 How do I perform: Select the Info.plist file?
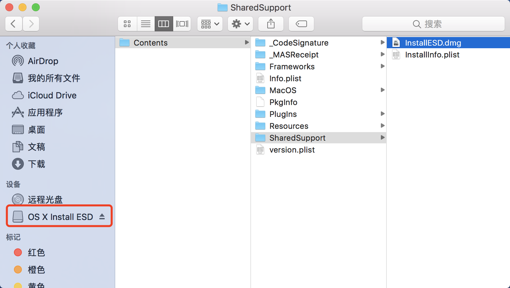285,79
